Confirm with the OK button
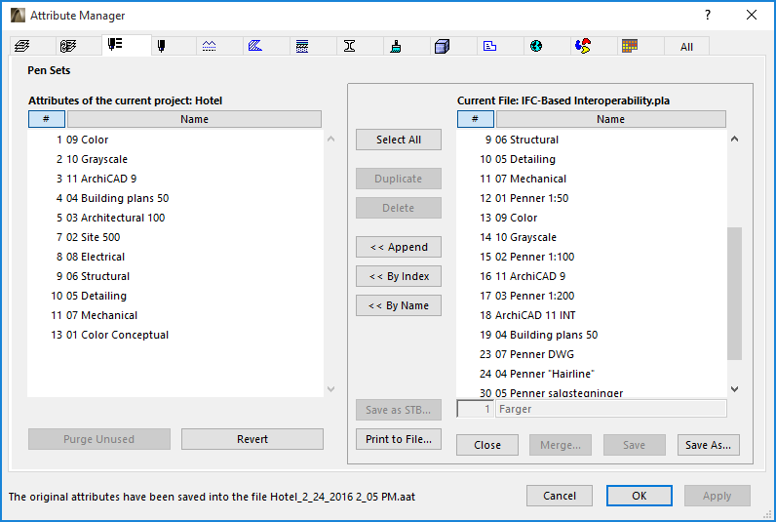 [639, 496]
